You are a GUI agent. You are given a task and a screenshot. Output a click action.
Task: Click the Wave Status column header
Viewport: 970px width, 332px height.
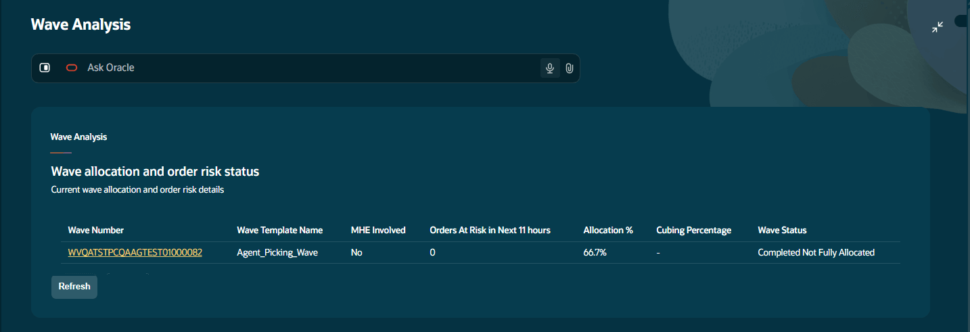(782, 230)
